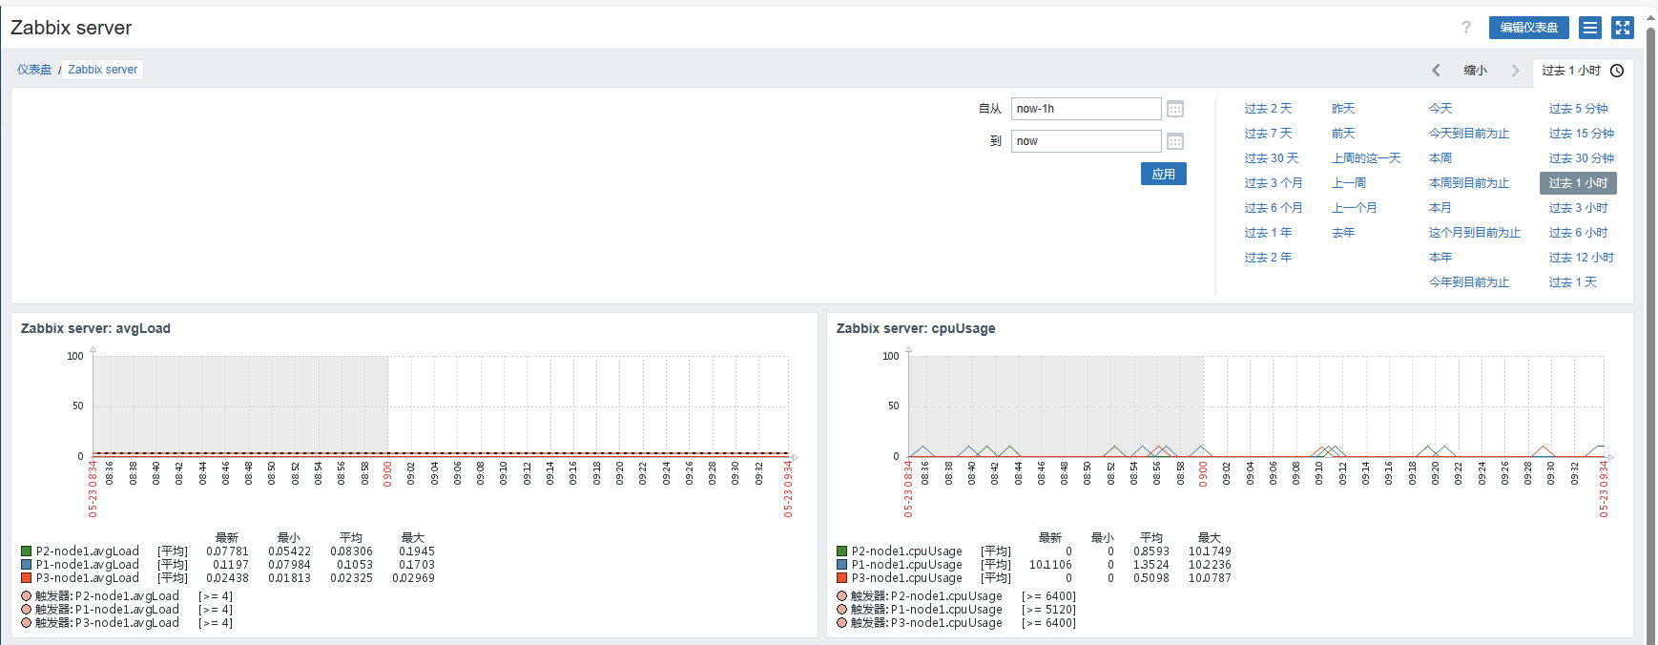Click 缩小 zoom out control
1658x645 pixels.
coord(1475,71)
